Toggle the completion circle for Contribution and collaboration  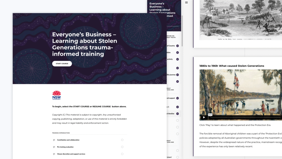pyautogui.click(x=122, y=140)
